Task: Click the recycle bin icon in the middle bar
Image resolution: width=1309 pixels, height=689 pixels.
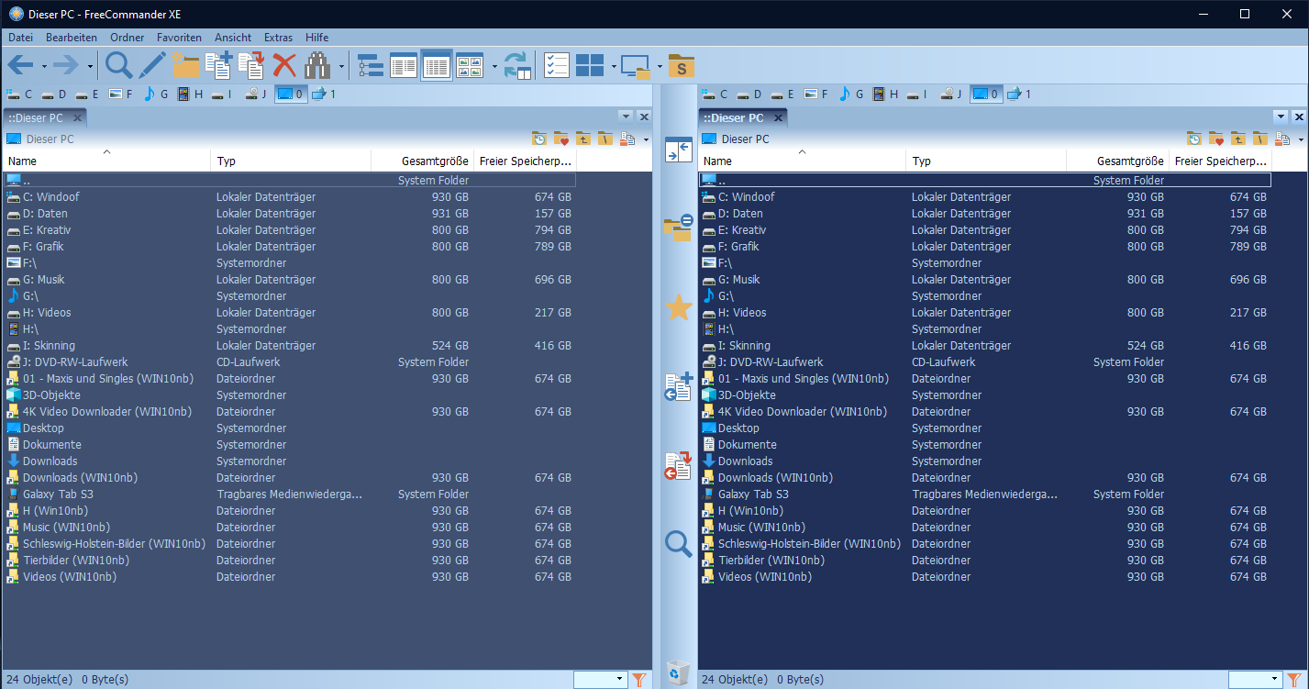Action: [x=678, y=672]
